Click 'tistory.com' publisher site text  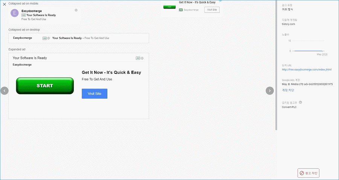coord(289,24)
